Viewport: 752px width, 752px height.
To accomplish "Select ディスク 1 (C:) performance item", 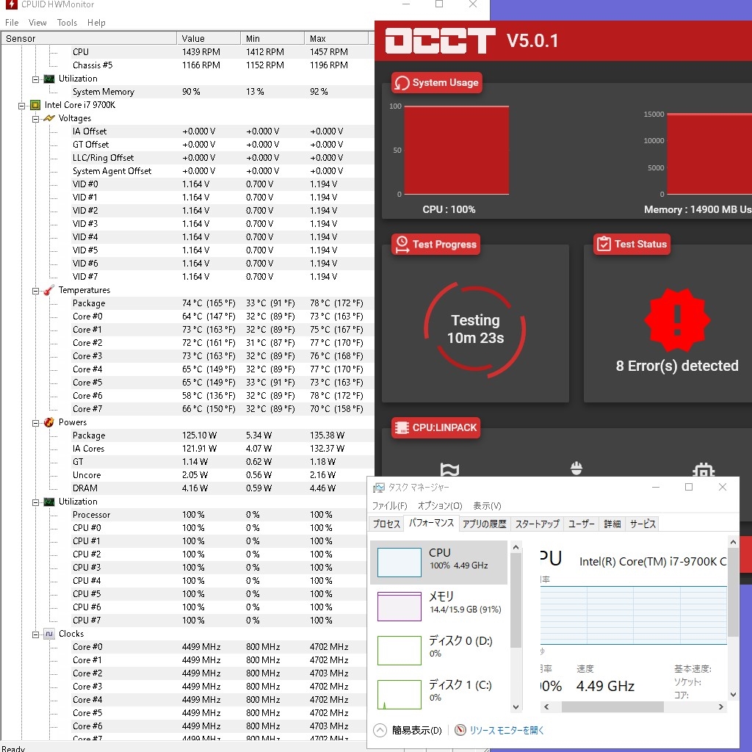I will [438, 694].
